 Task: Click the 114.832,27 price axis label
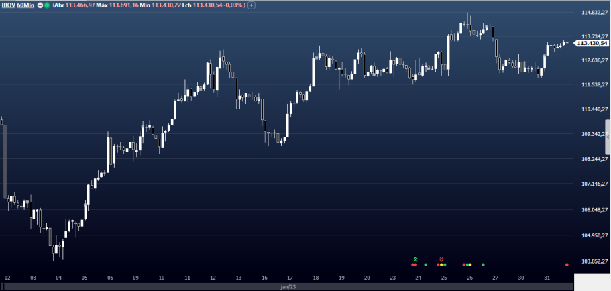point(594,13)
